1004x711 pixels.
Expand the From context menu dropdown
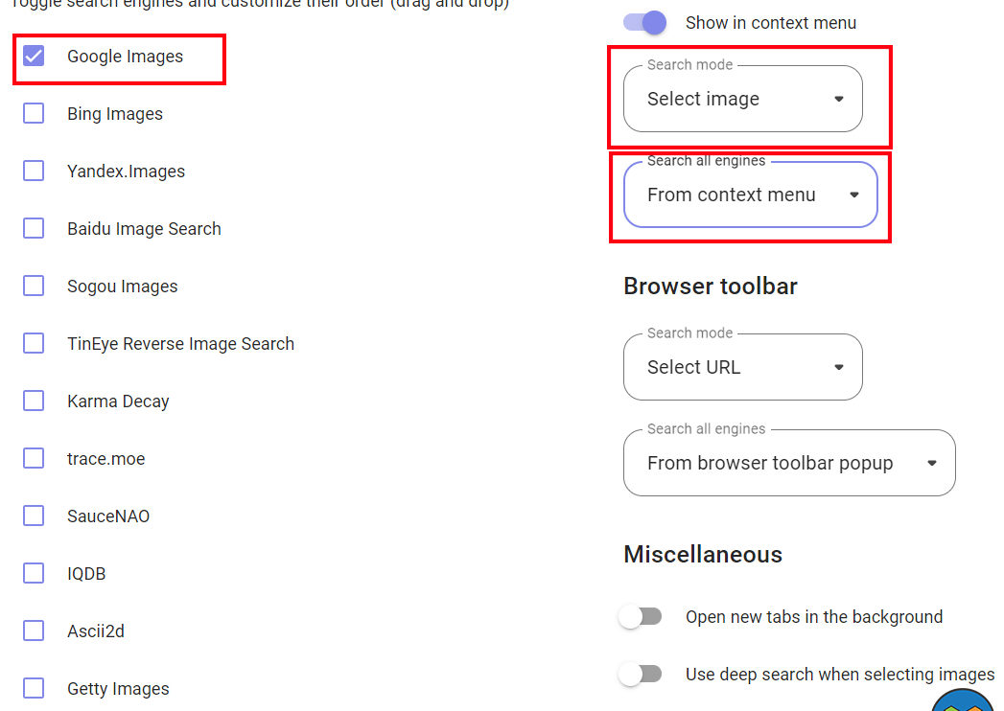(x=750, y=195)
